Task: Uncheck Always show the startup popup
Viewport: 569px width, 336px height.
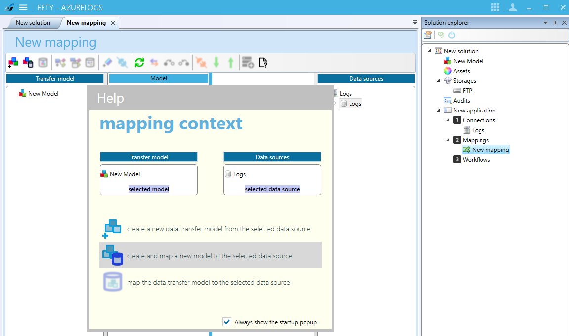Action: click(x=227, y=321)
